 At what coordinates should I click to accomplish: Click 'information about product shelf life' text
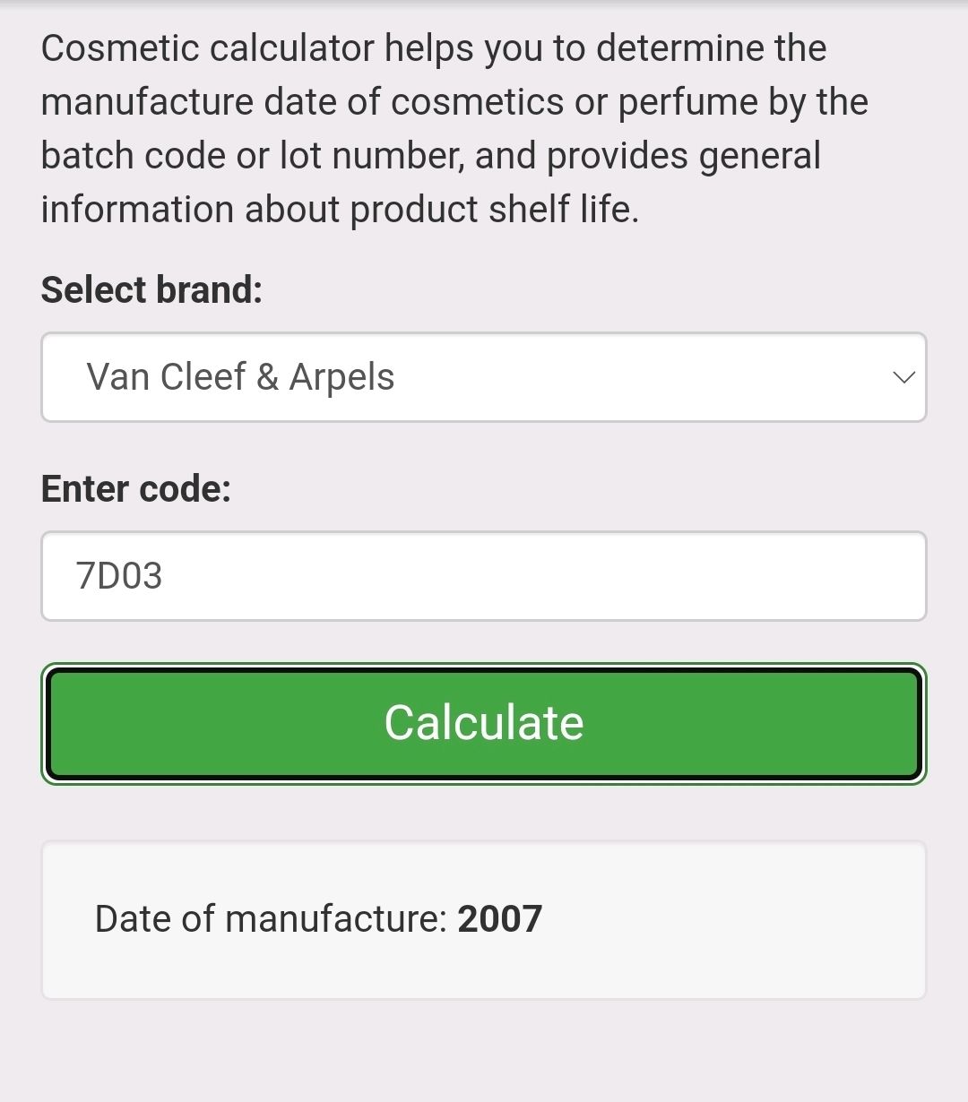[340, 210]
